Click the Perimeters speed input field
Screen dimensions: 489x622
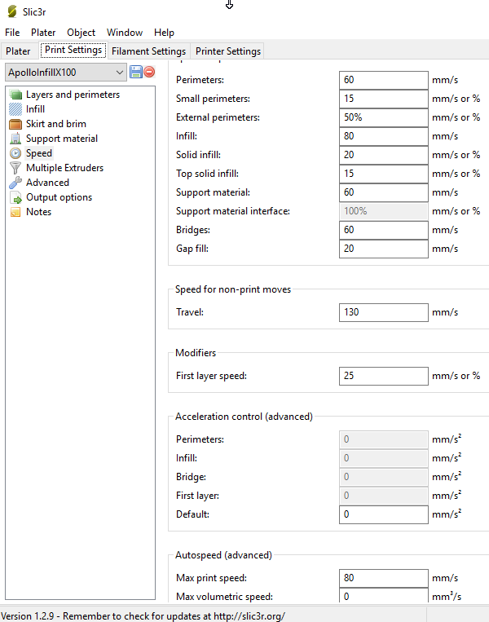(x=383, y=80)
